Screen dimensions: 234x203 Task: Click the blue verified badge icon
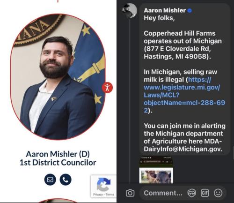190,11
